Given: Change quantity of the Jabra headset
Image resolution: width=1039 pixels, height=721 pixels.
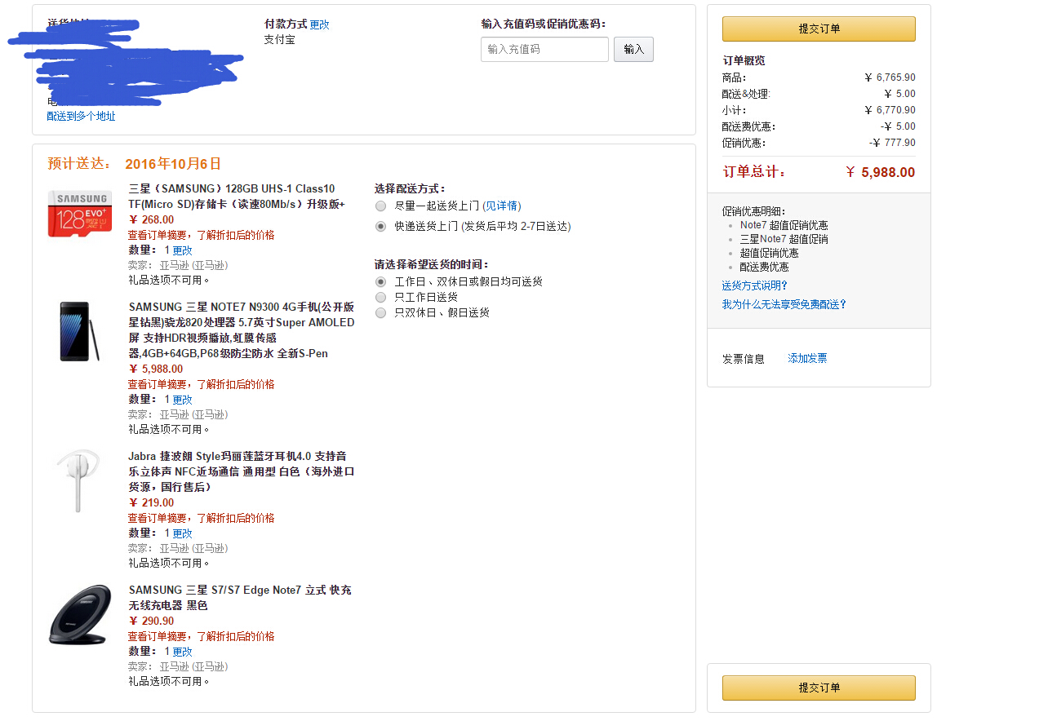Looking at the screenshot, I should pyautogui.click(x=182, y=533).
